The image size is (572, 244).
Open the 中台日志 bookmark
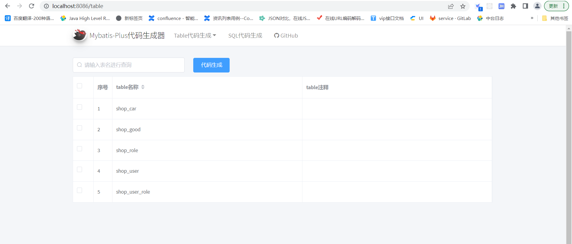(x=490, y=18)
